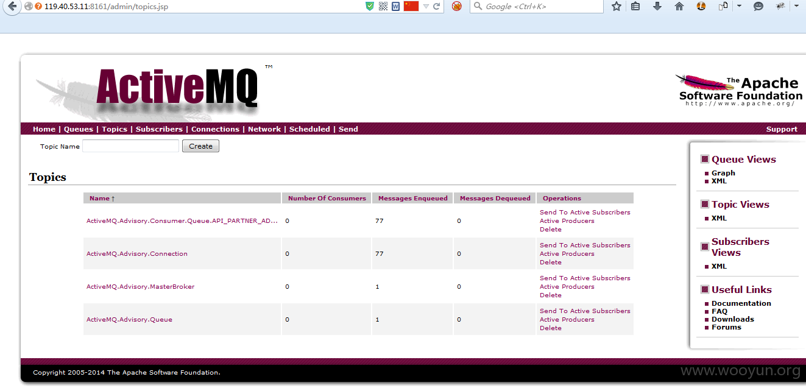Open the XML link under Topic Views

point(719,218)
